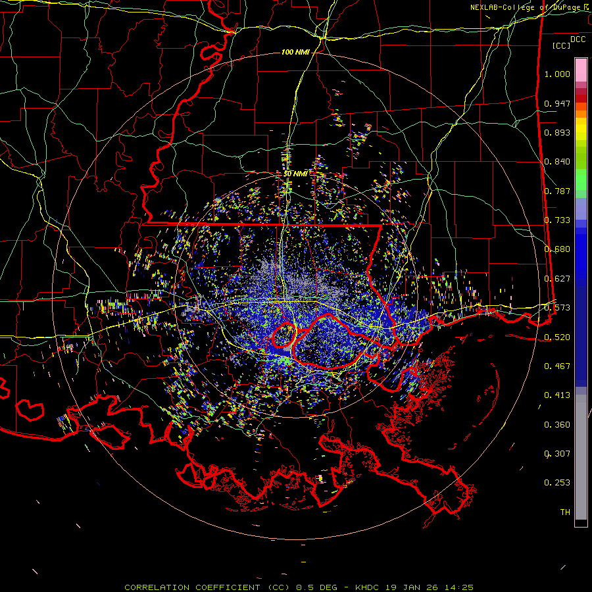Click the DCC label above the color scale
592x592 pixels.
coord(578,39)
